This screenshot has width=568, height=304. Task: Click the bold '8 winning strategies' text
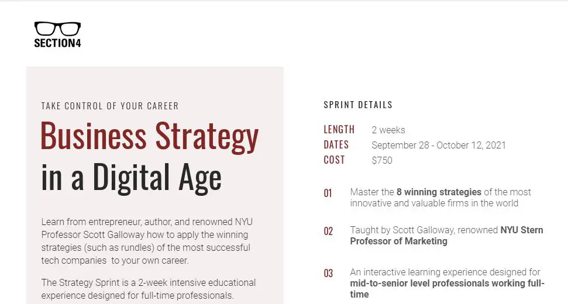(x=439, y=192)
